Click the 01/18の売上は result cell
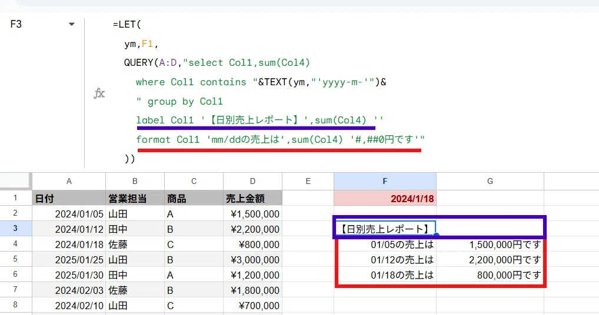 click(385, 274)
